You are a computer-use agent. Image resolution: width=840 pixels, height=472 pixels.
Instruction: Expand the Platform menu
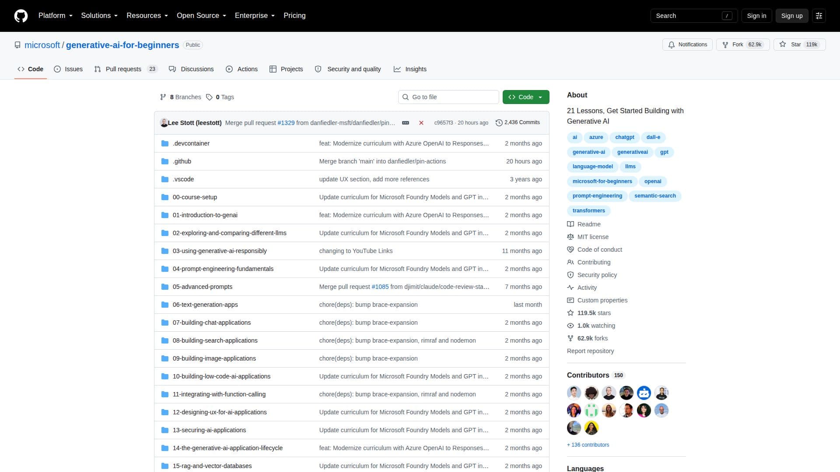[x=56, y=16]
